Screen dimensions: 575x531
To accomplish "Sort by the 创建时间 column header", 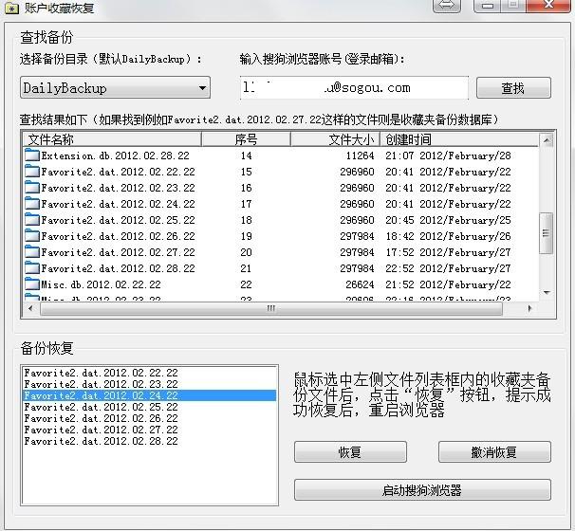I will coord(459,139).
